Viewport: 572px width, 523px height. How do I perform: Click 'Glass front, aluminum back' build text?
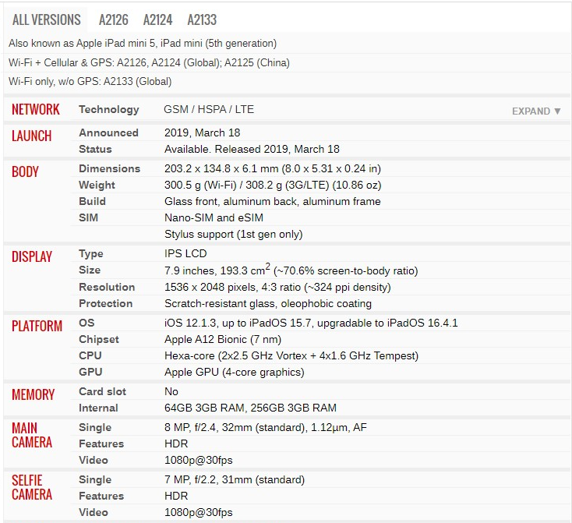click(x=272, y=201)
